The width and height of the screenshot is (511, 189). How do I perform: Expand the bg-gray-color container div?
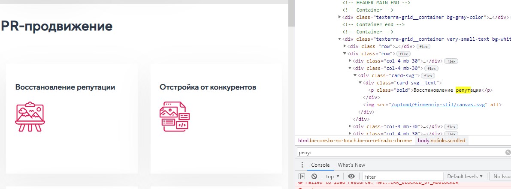click(x=340, y=18)
